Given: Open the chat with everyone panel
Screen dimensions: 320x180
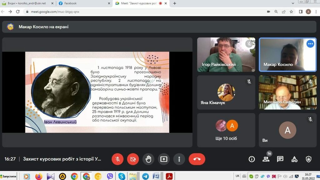Looking at the screenshot, I should pyautogui.click(x=280, y=159).
